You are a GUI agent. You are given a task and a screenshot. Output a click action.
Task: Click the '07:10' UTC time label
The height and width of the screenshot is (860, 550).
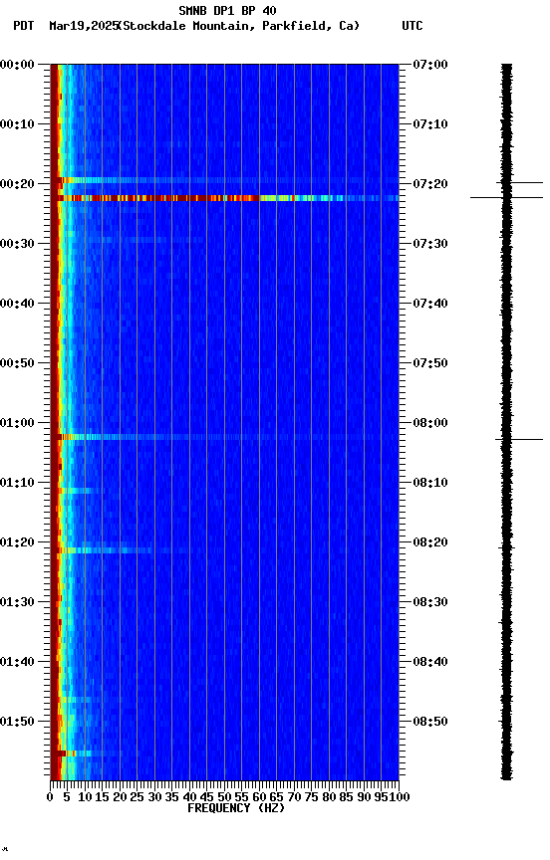(x=430, y=124)
